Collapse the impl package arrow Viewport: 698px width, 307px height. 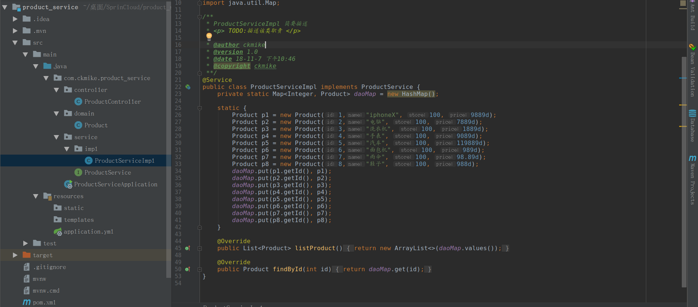[x=67, y=149]
